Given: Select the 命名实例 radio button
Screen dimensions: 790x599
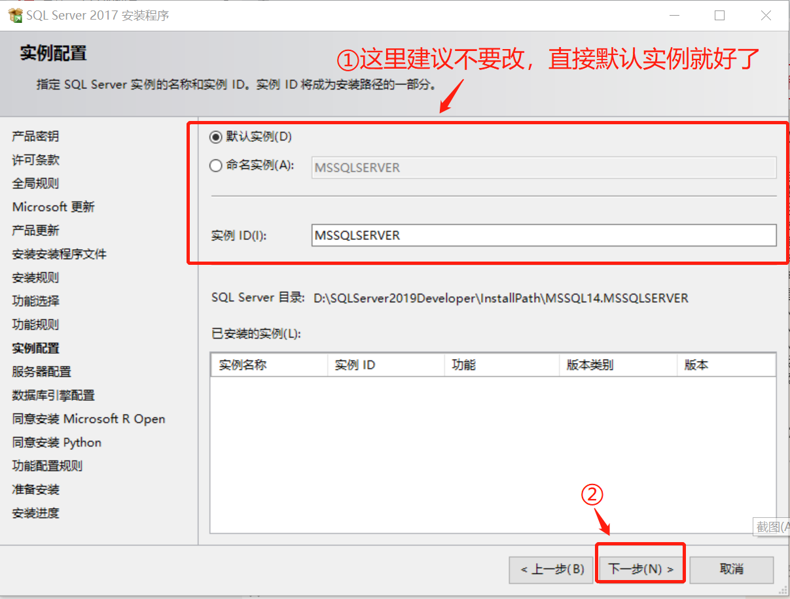Looking at the screenshot, I should [x=215, y=166].
